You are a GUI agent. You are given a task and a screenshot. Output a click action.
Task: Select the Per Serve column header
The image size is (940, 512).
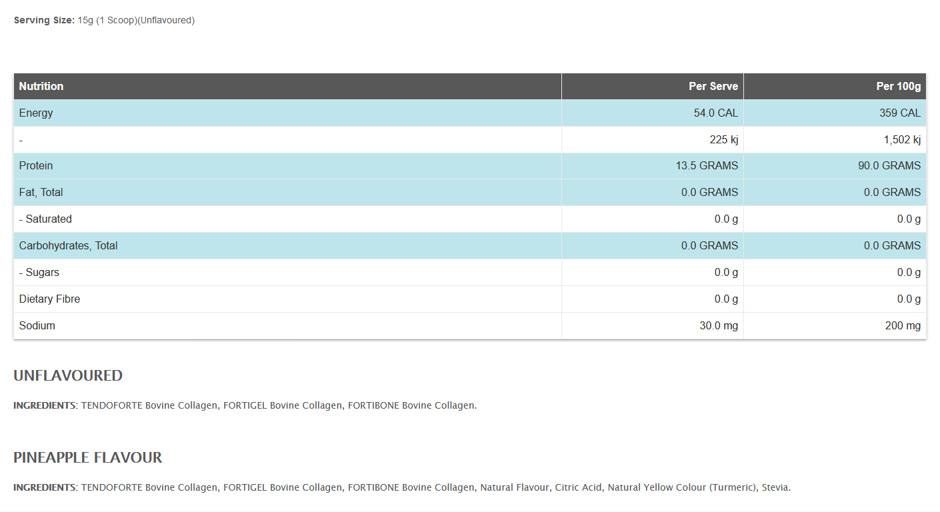[653, 86]
